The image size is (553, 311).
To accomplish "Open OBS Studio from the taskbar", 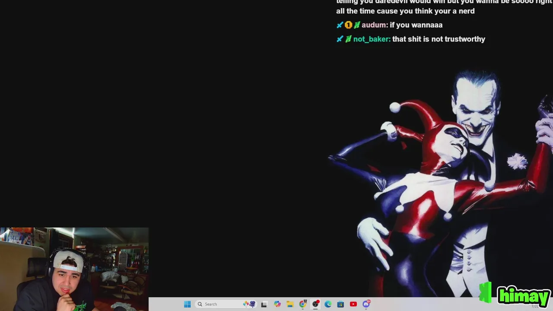I will tap(315, 304).
